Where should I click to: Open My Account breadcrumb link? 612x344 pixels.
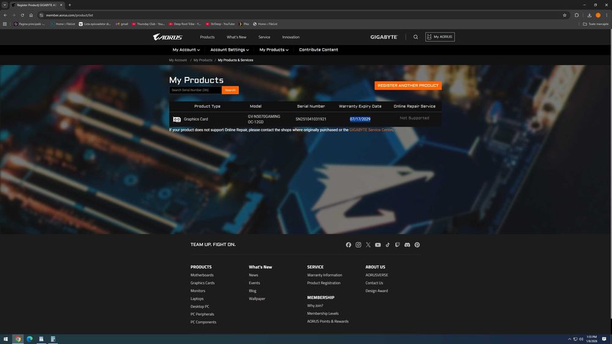pyautogui.click(x=178, y=60)
